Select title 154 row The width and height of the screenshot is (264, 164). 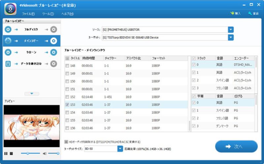[x=126, y=112]
